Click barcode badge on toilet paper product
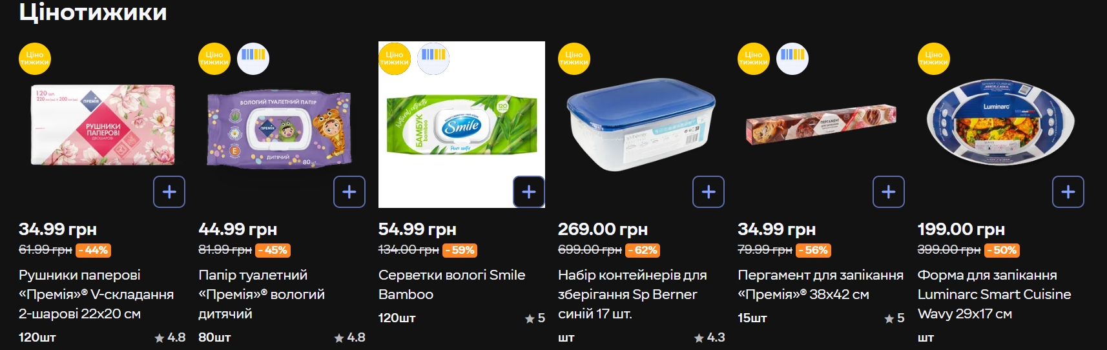 (x=253, y=59)
